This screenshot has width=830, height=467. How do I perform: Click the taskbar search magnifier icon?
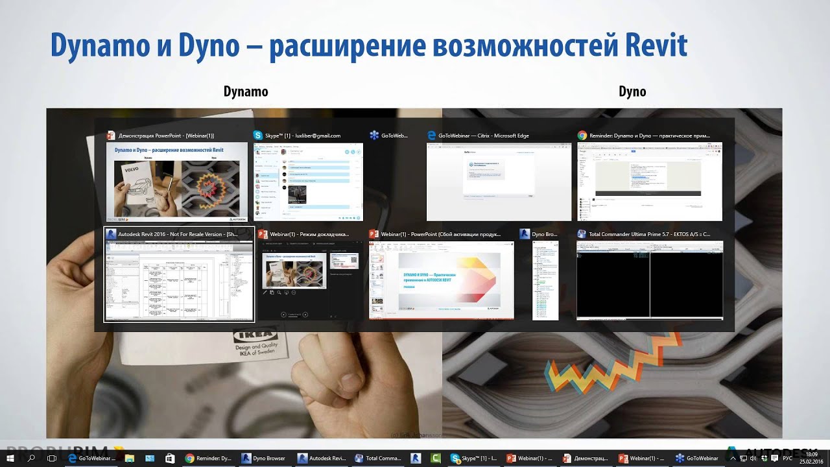pos(30,458)
